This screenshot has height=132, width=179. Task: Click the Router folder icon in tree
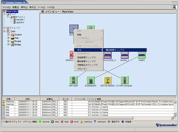[x=12, y=41]
